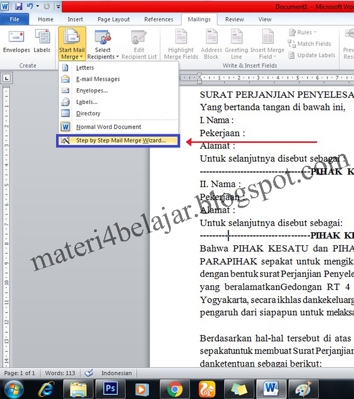Choose Directory from the menu
This screenshot has height=399, width=354.
coord(119,113)
